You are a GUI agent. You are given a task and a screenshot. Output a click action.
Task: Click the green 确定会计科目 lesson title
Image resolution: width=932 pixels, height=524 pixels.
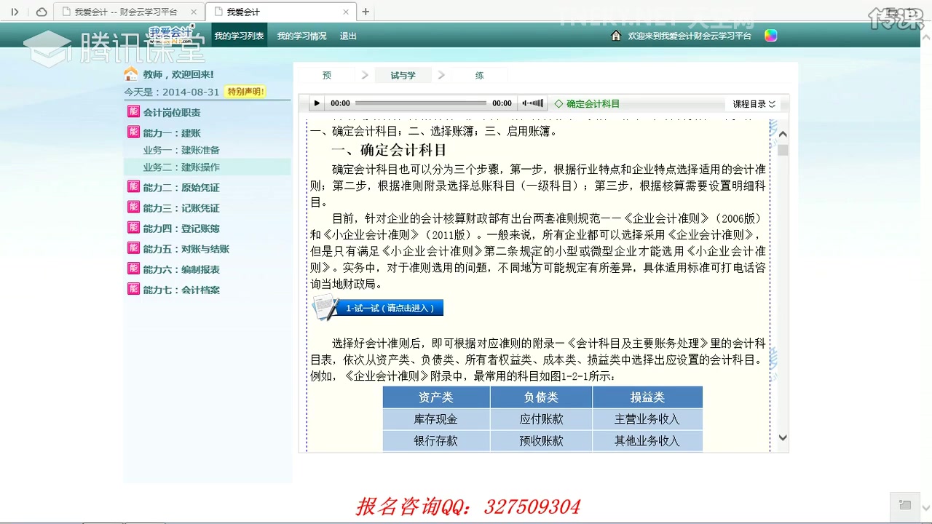tap(593, 104)
